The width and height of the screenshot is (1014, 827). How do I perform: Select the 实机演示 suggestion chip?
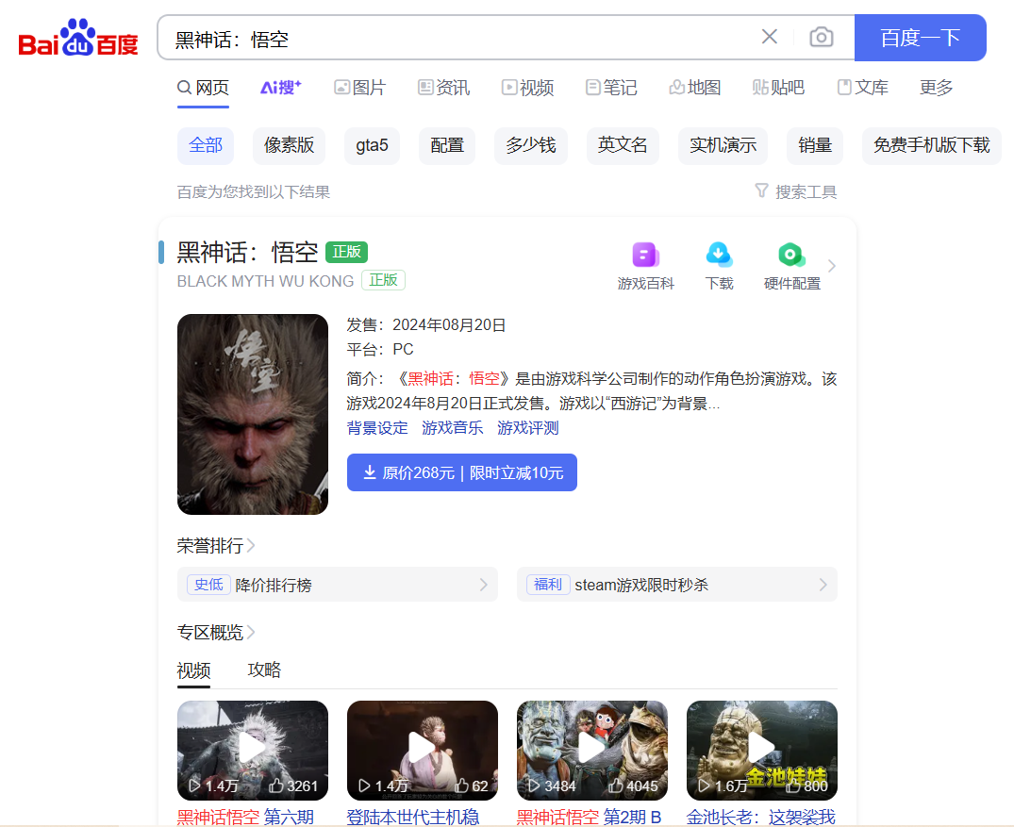[723, 145]
